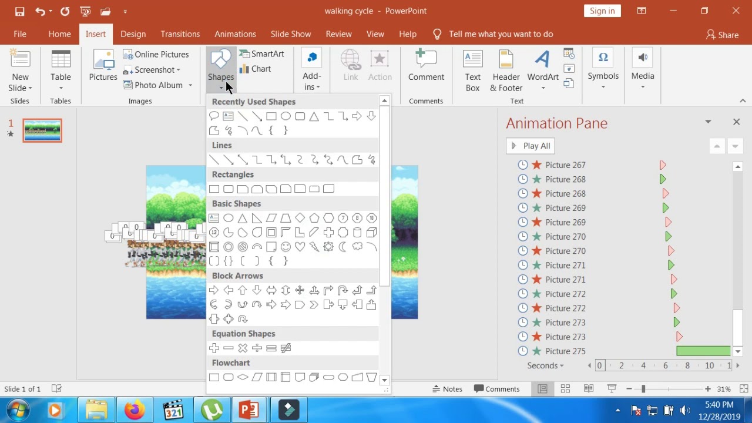This screenshot has height=423, width=752.
Task: Select the Snip Single Corner Rectangle shape
Action: [243, 189]
